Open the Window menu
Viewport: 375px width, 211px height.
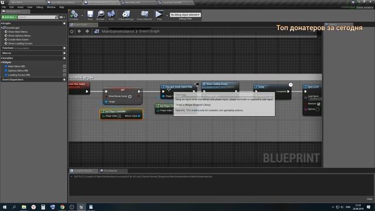click(51, 7)
